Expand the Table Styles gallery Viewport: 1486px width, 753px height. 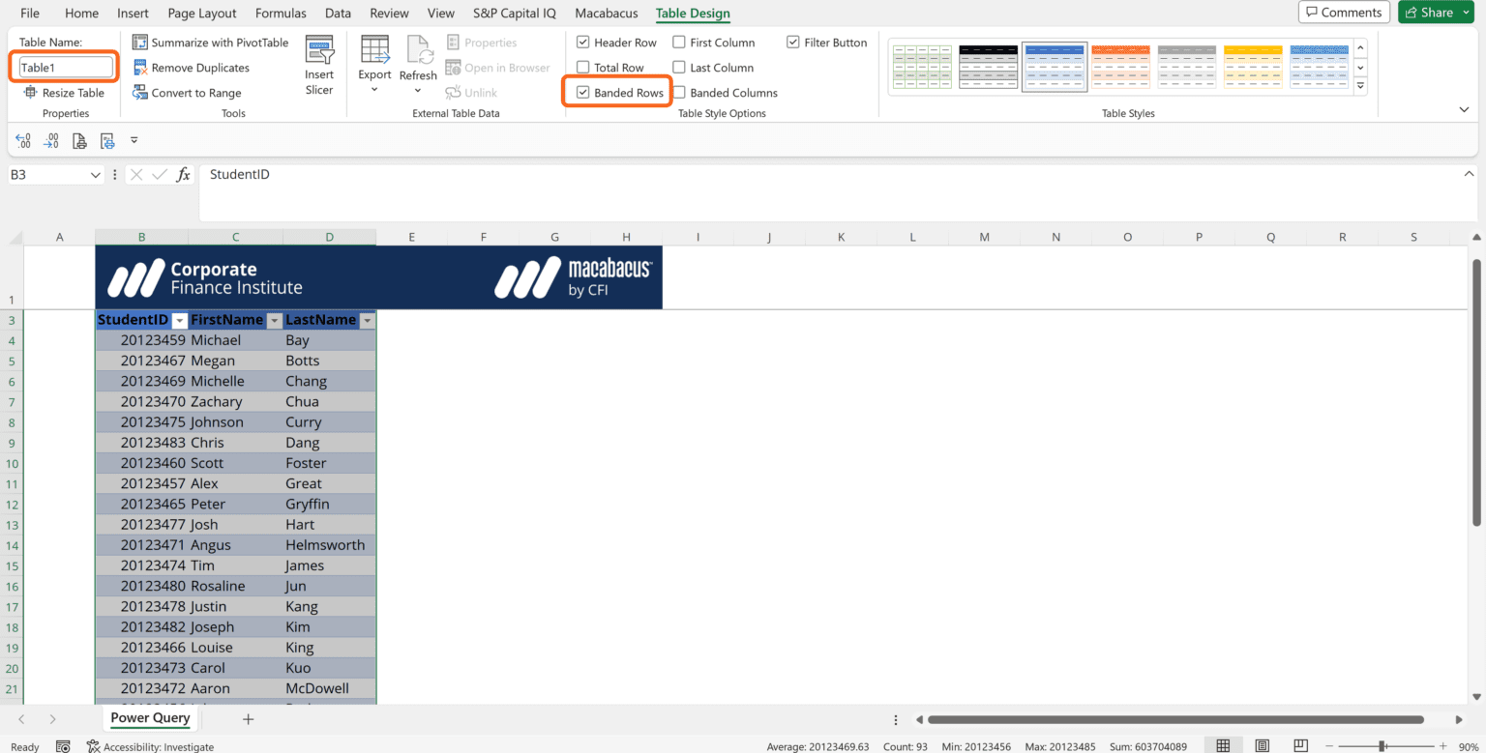click(1360, 86)
